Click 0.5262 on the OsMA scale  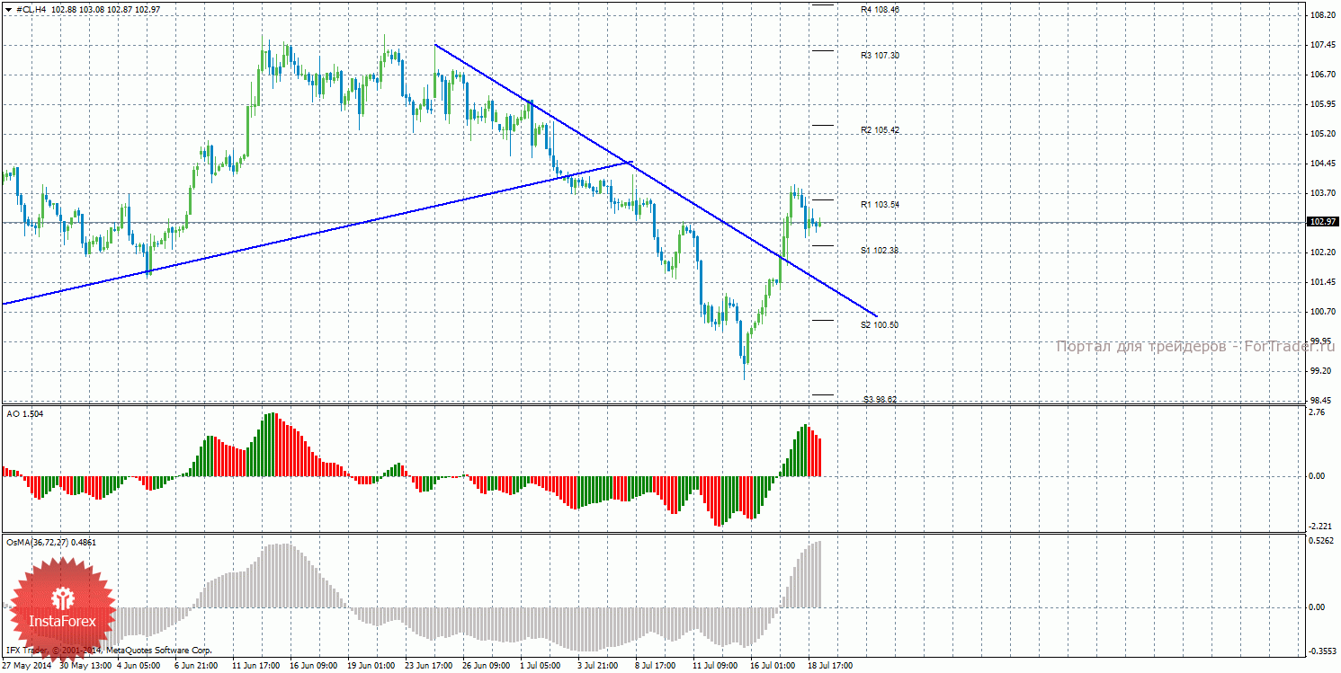coord(1321,541)
